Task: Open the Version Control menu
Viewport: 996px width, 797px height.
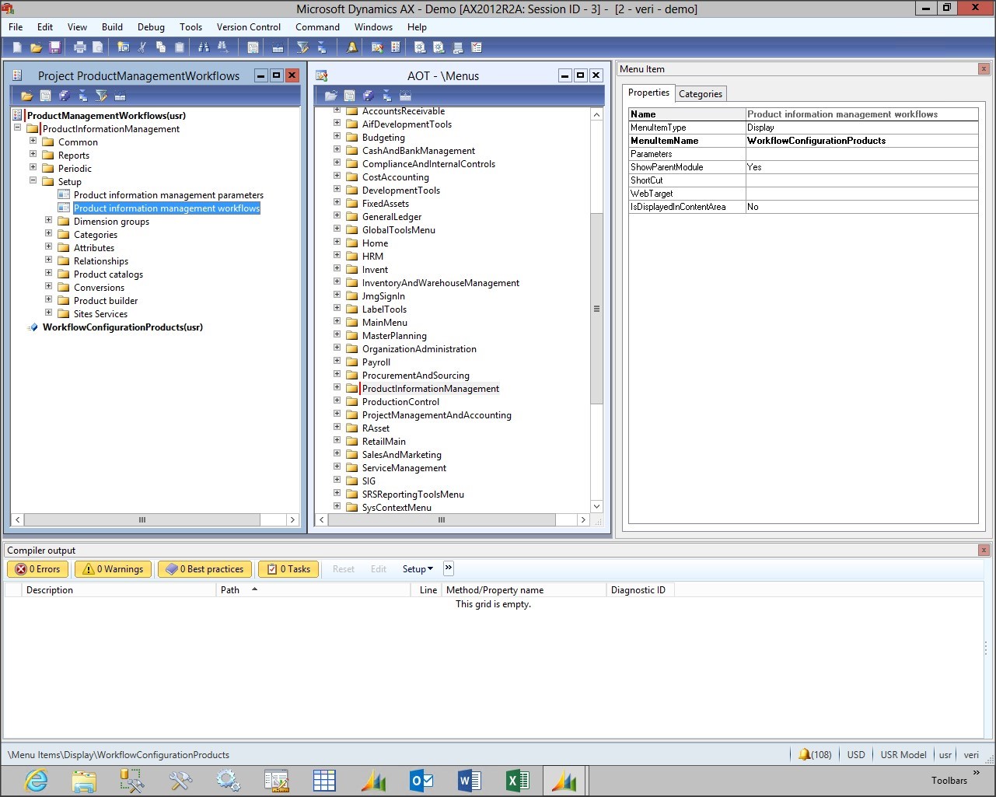Action: [x=249, y=27]
